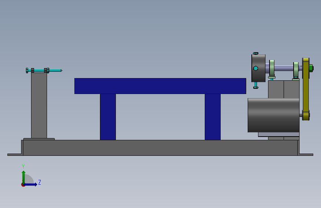
Task: Click the blue Z axis of triad
Action: tap(31, 184)
